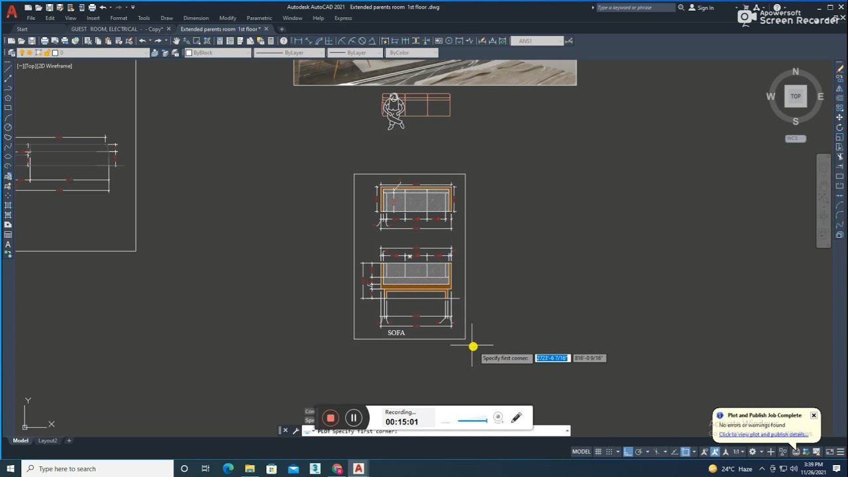Click the Zoom Window icon
The image size is (848, 477).
[x=197, y=41]
